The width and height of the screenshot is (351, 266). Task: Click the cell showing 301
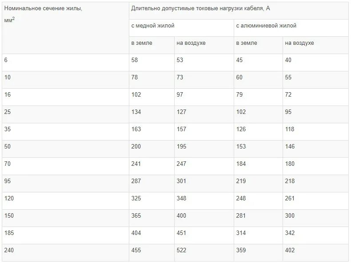tap(204, 184)
